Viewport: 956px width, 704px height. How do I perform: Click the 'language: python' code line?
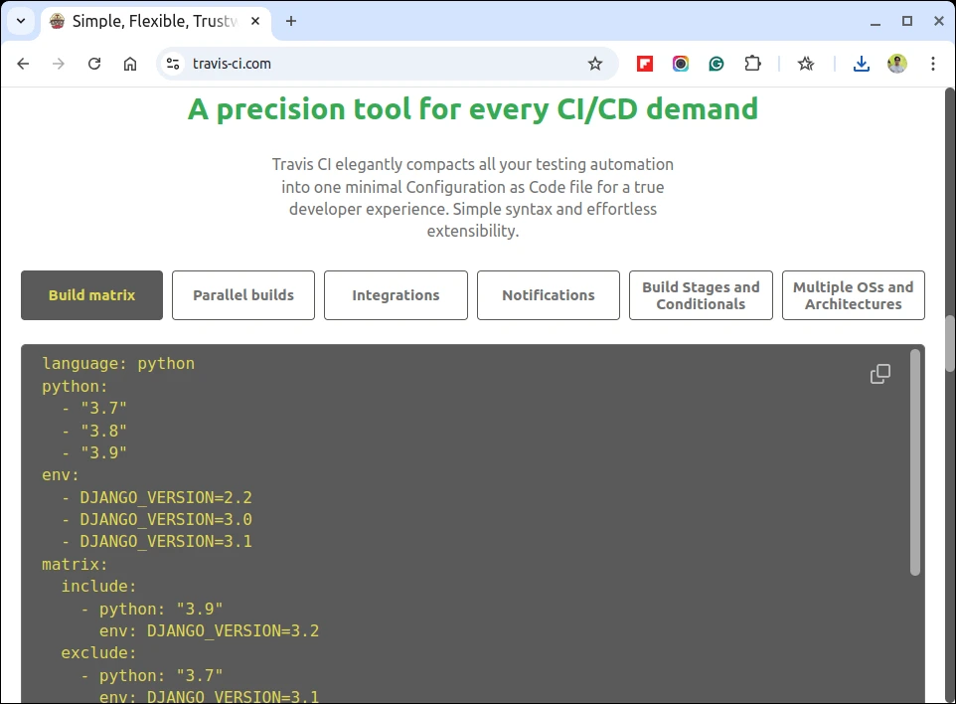(118, 364)
